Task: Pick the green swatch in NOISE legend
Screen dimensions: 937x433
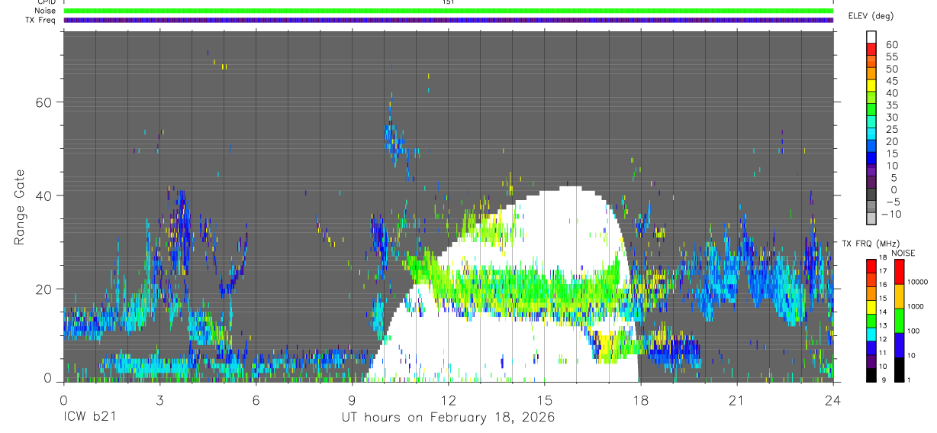Action: (x=899, y=321)
